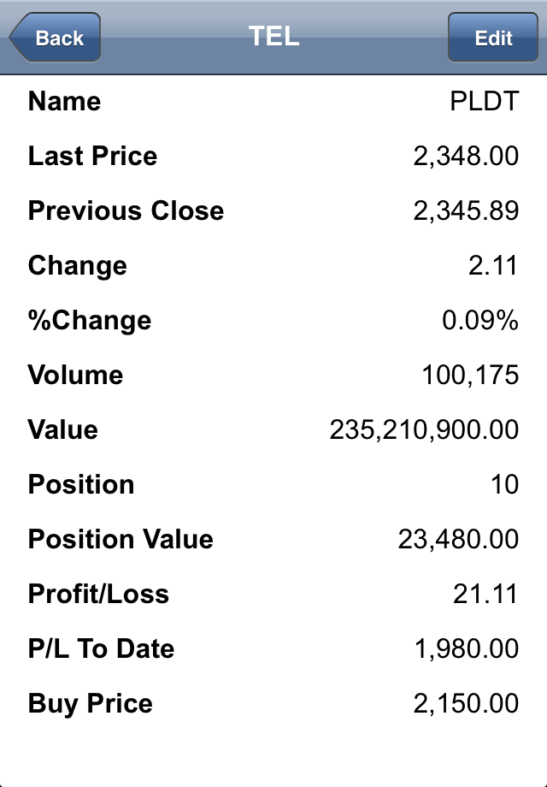The image size is (547, 787).
Task: Select the Volume row
Action: 273,375
